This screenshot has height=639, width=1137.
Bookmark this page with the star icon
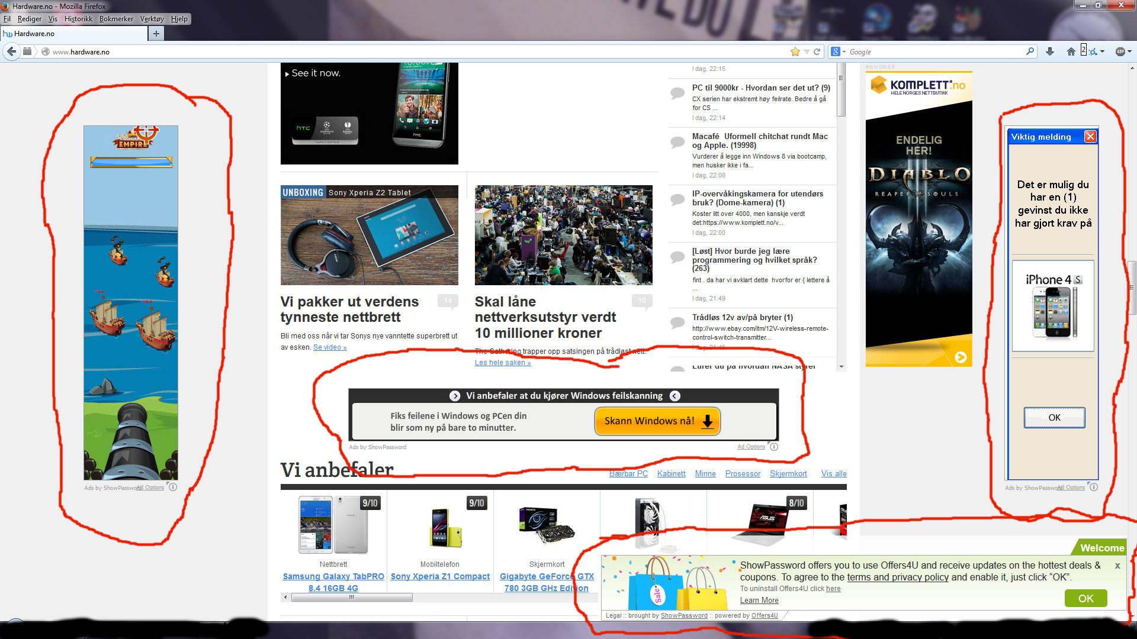click(x=795, y=51)
